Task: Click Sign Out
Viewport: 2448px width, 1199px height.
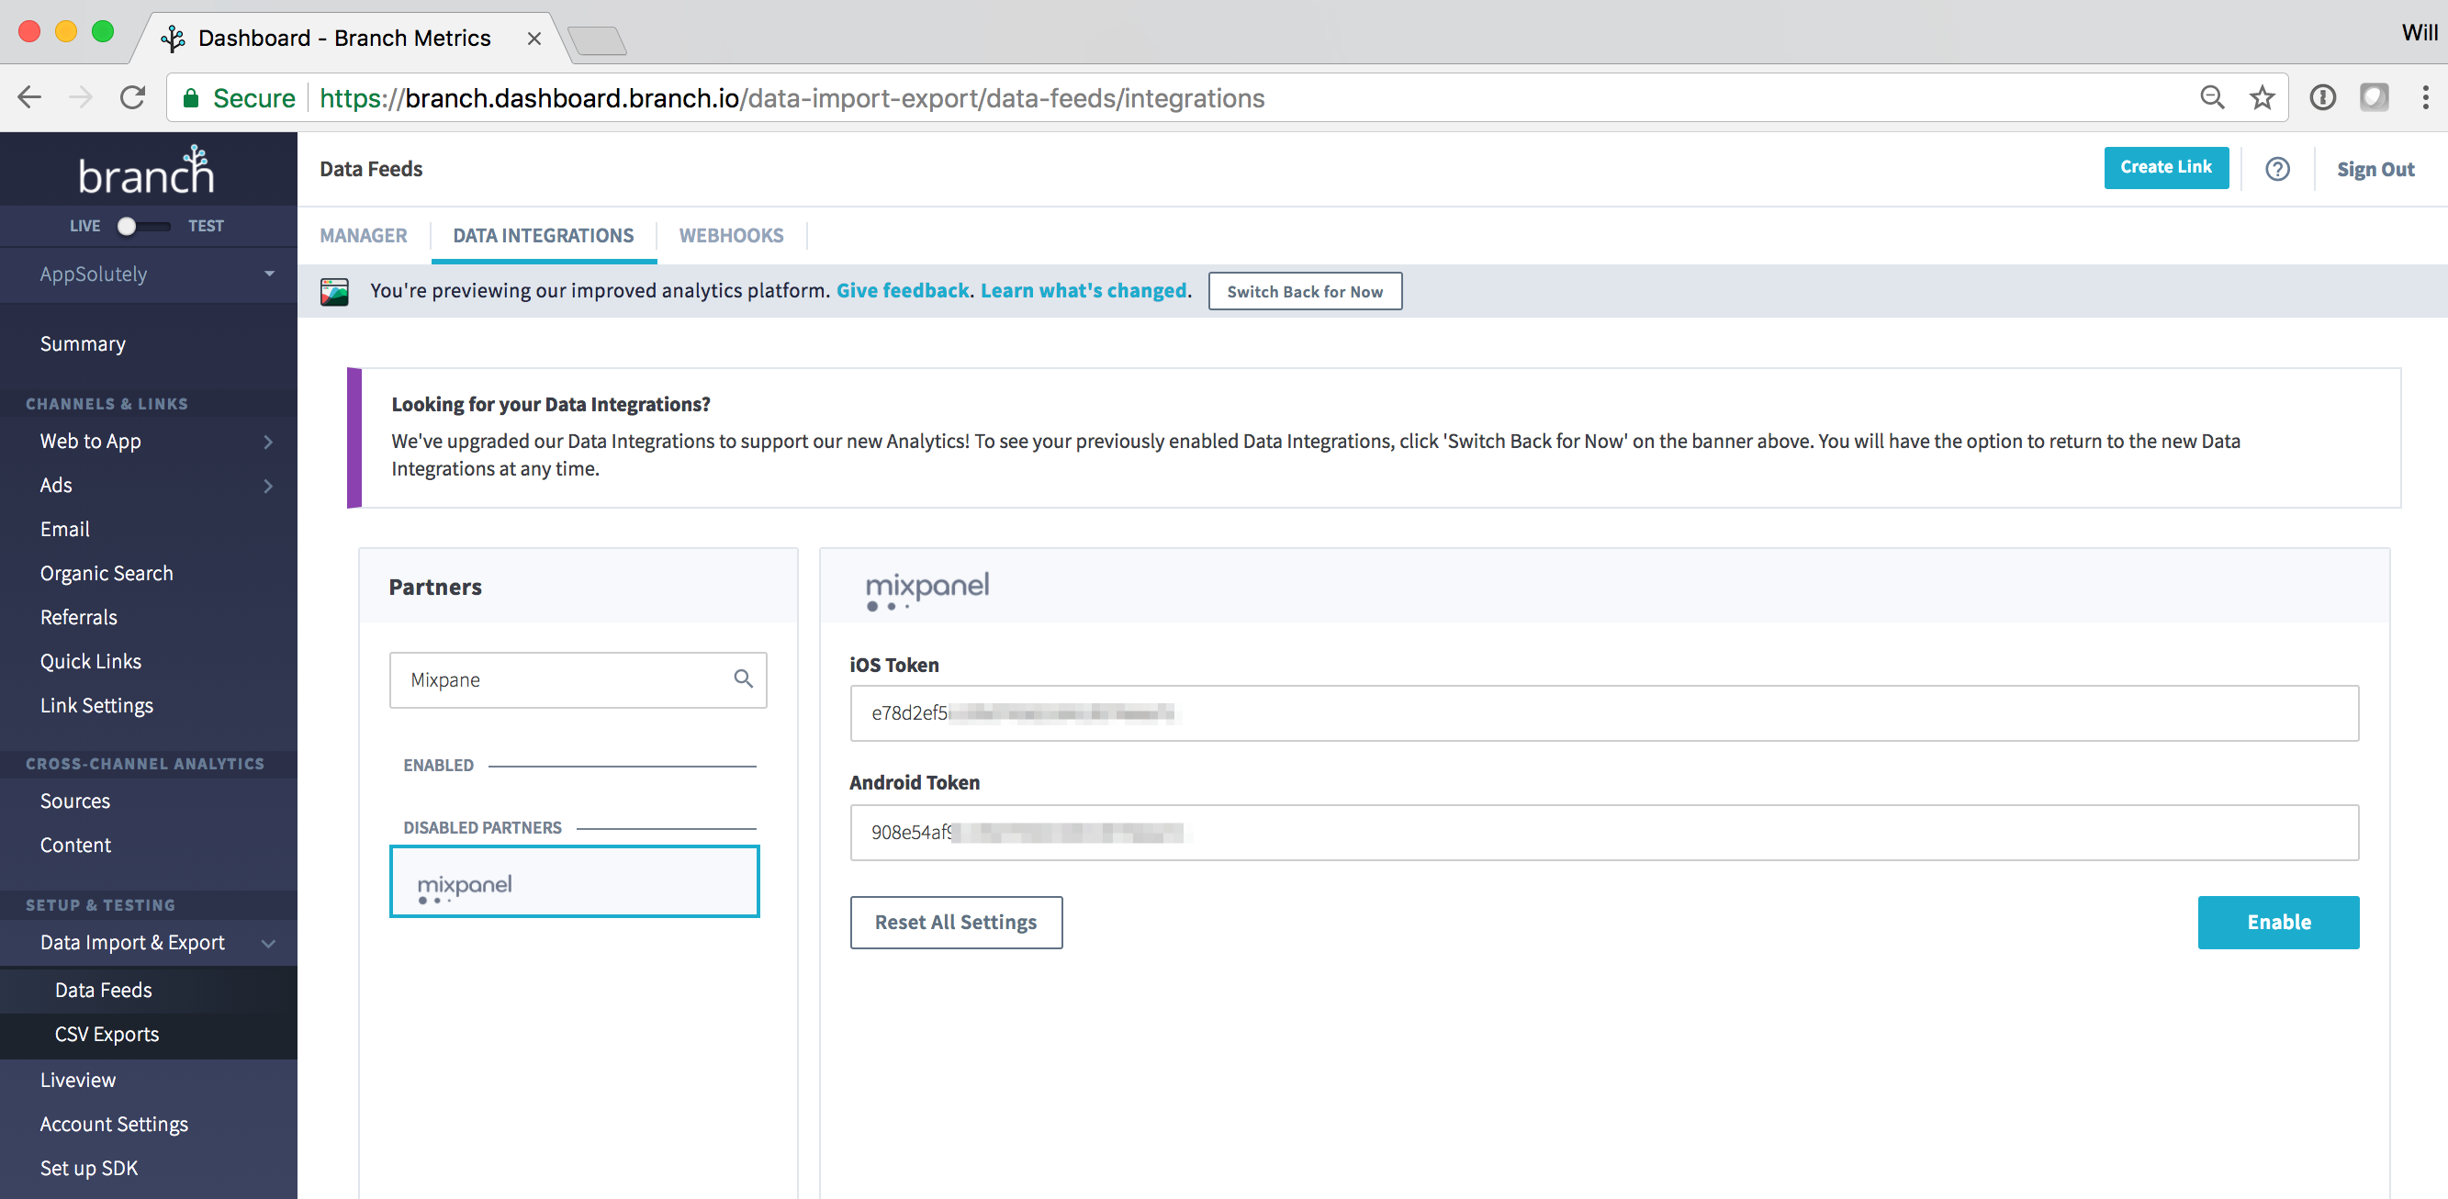Action: [2375, 169]
